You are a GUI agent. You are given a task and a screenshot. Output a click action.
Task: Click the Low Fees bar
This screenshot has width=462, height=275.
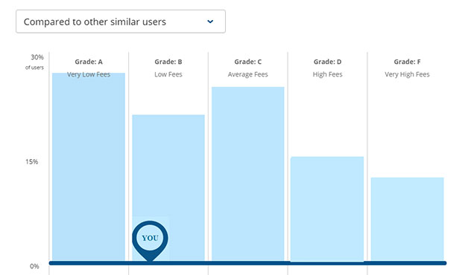tap(168, 187)
